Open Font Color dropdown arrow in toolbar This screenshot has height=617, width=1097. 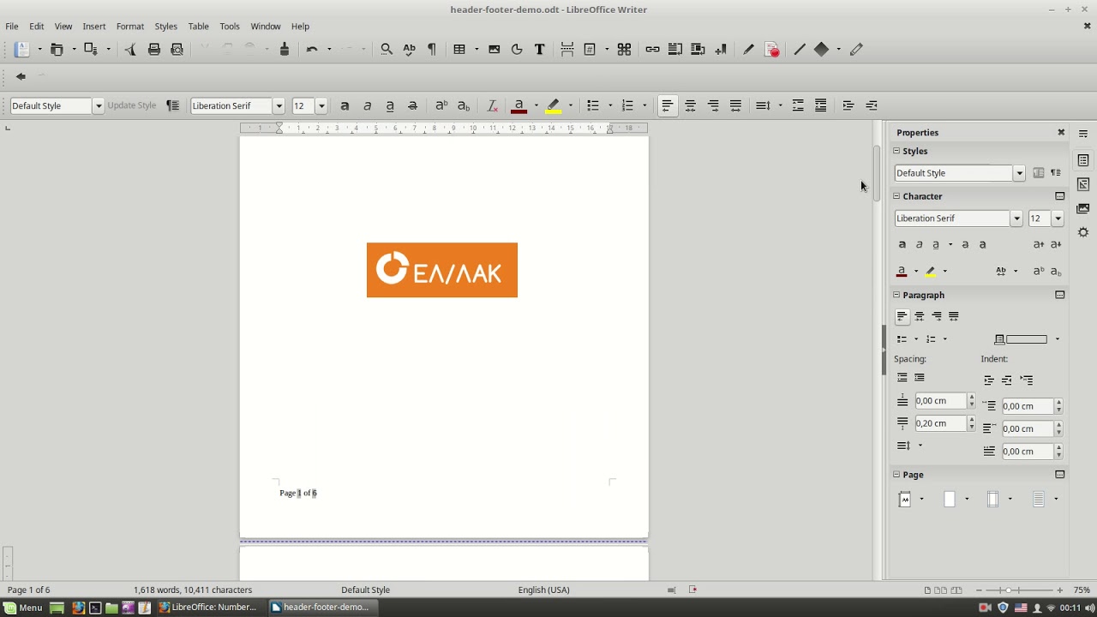click(536, 105)
